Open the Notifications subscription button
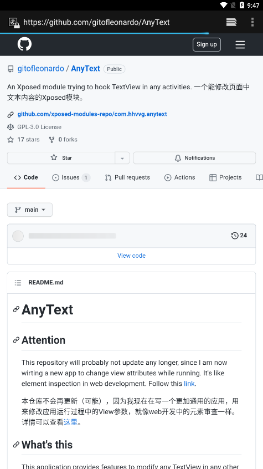263x469 pixels. point(194,157)
